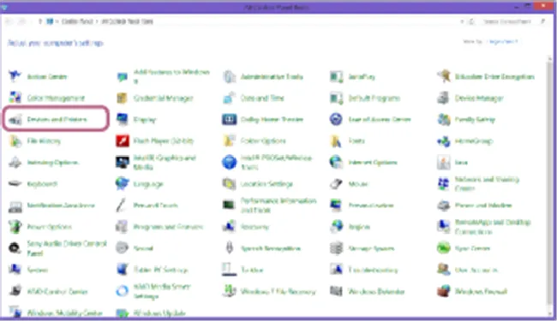Click the User Accounts link

point(476,270)
